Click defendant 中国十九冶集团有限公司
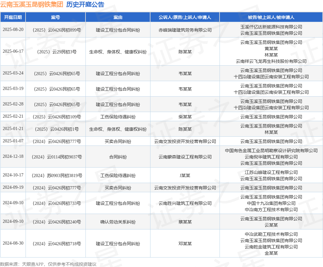This screenshot has width=323, height=267. tap(271, 203)
